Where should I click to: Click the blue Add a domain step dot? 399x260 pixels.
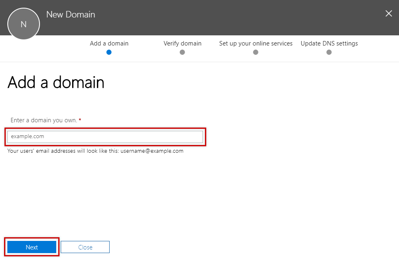coord(109,52)
